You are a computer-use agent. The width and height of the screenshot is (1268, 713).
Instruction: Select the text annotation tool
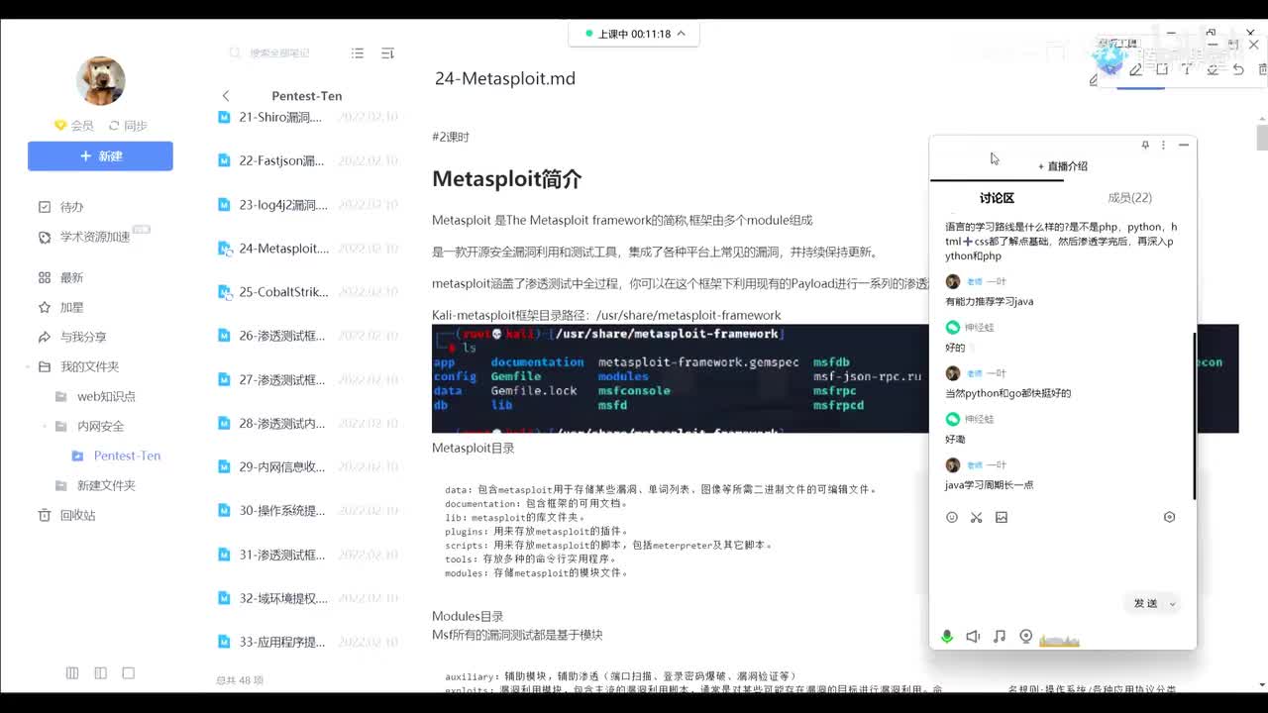click(x=1187, y=69)
